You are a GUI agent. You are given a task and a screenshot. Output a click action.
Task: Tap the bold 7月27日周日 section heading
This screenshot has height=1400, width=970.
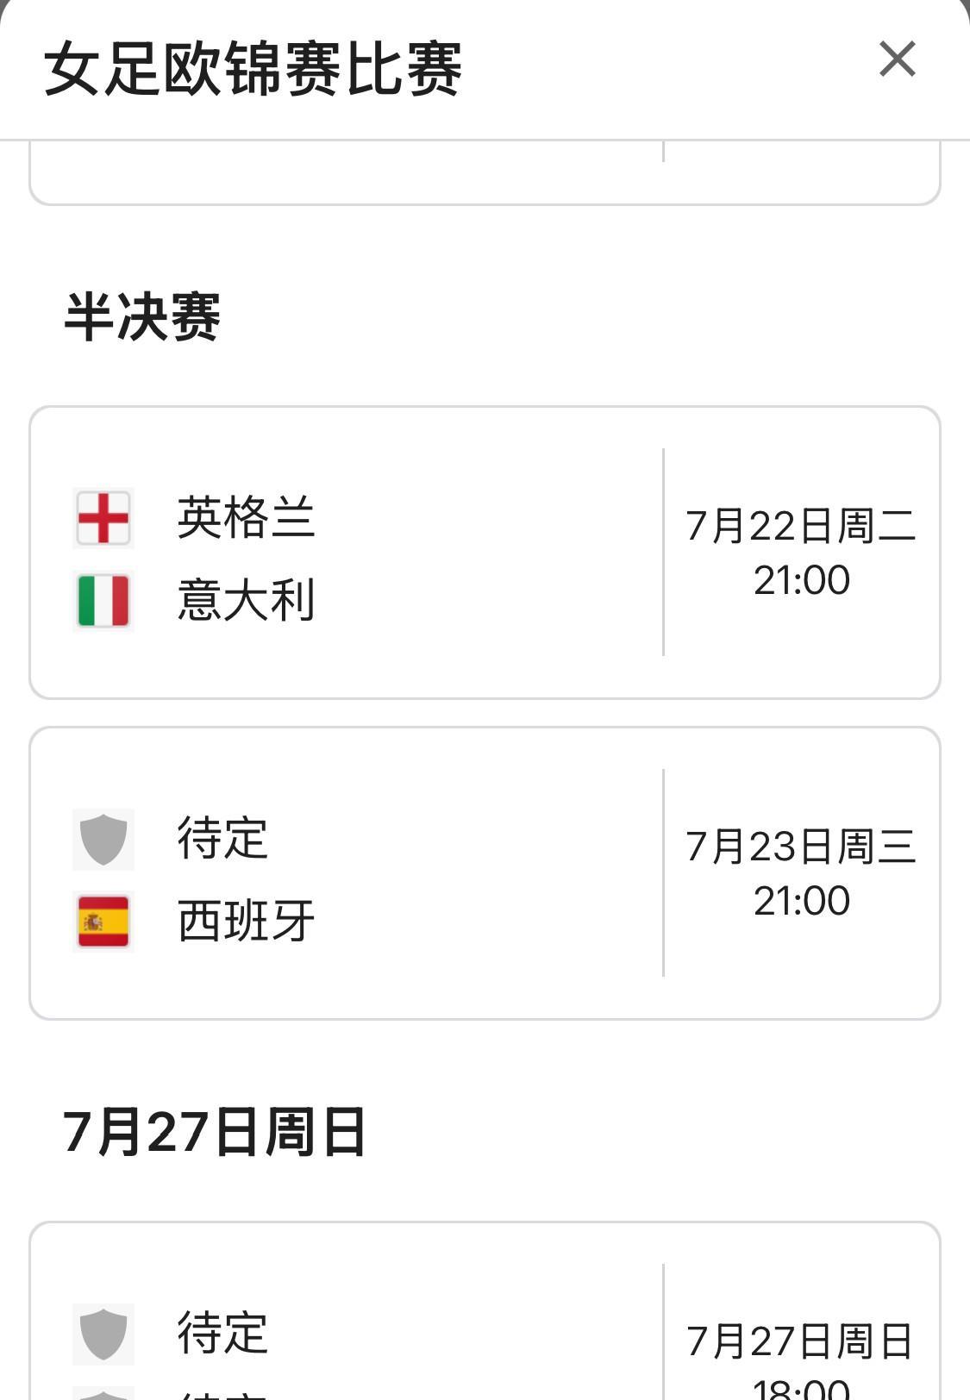215,1132
